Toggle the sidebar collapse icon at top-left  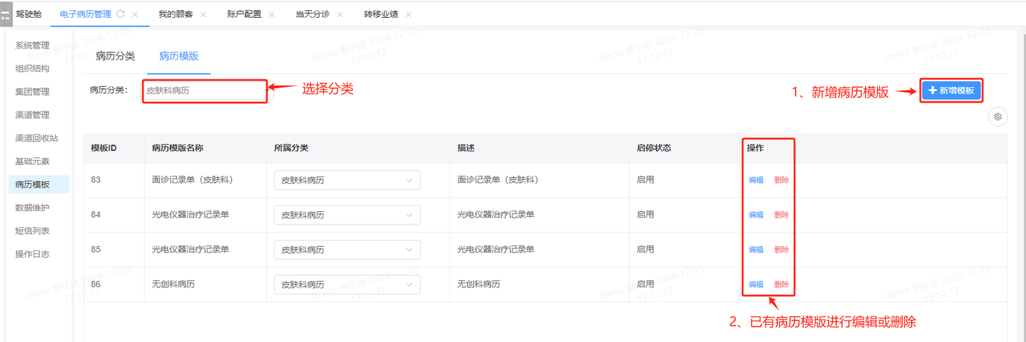tap(5, 14)
